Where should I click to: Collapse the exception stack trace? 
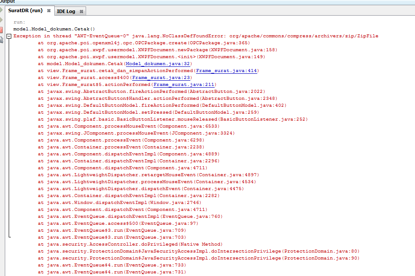pyautogui.click(x=9, y=36)
